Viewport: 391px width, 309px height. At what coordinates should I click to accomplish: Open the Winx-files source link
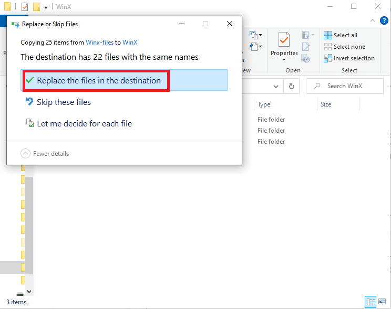99,42
